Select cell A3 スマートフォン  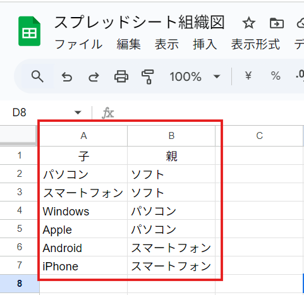pos(83,192)
